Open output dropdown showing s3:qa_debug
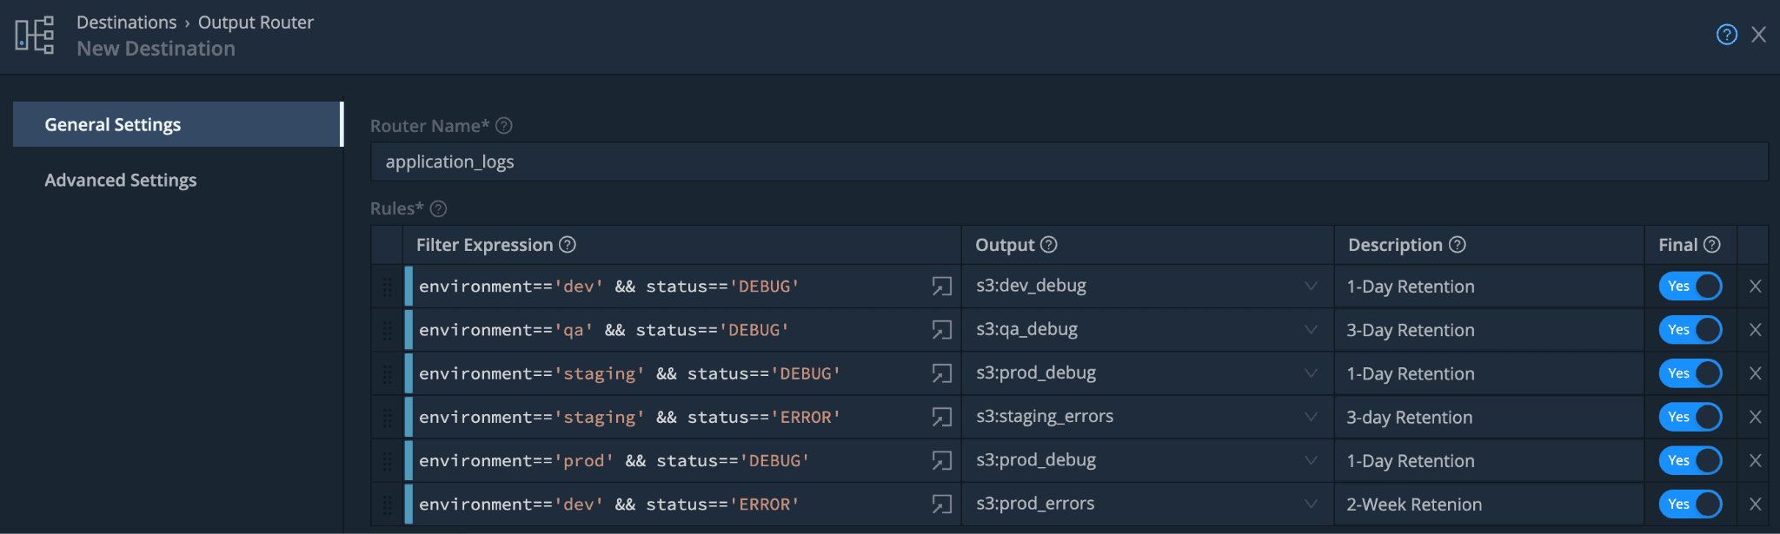 pyautogui.click(x=1311, y=330)
